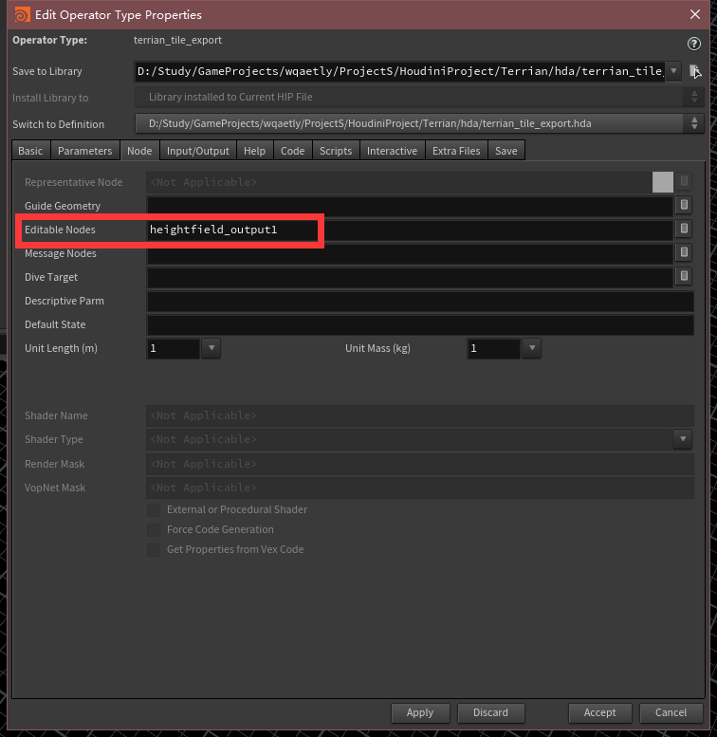Toggle Get Properties from Vex Code checkbox
717x737 pixels.
pos(154,549)
